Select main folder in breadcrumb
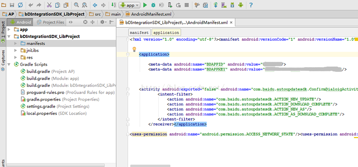 coord(113,14)
